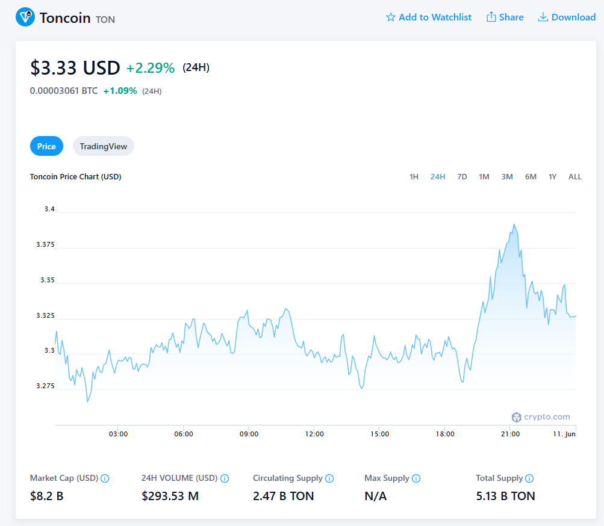Click the TON ticker label
Screen dimensions: 604x526
coord(105,20)
